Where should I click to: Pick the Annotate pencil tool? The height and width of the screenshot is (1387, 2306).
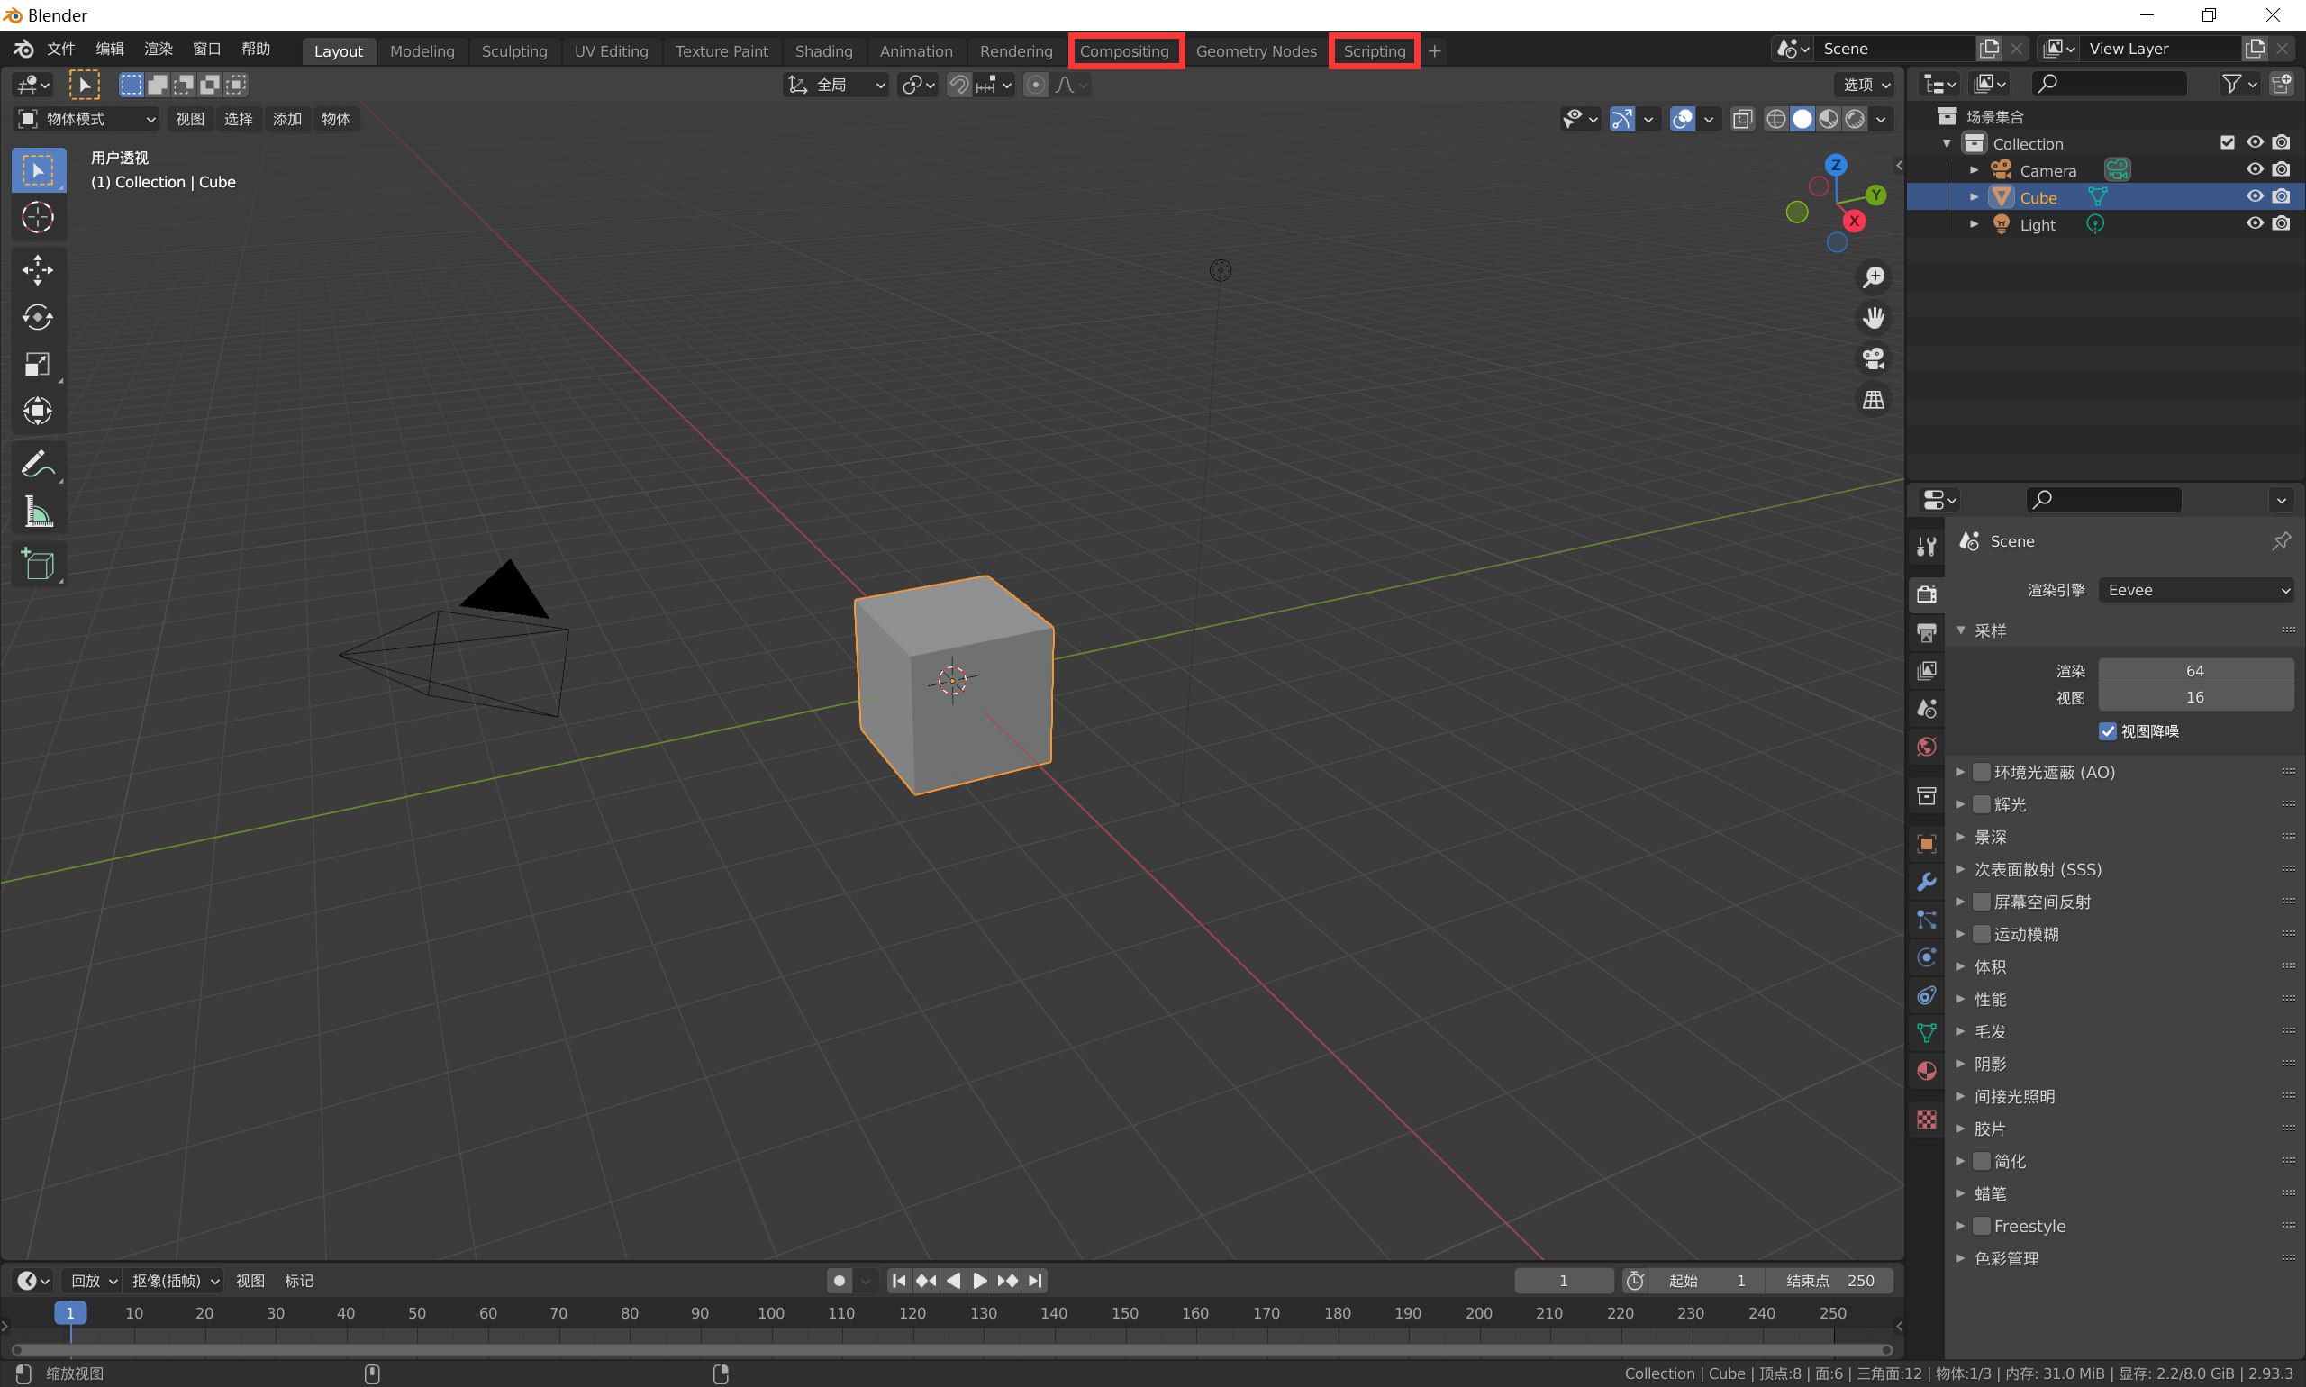(38, 464)
